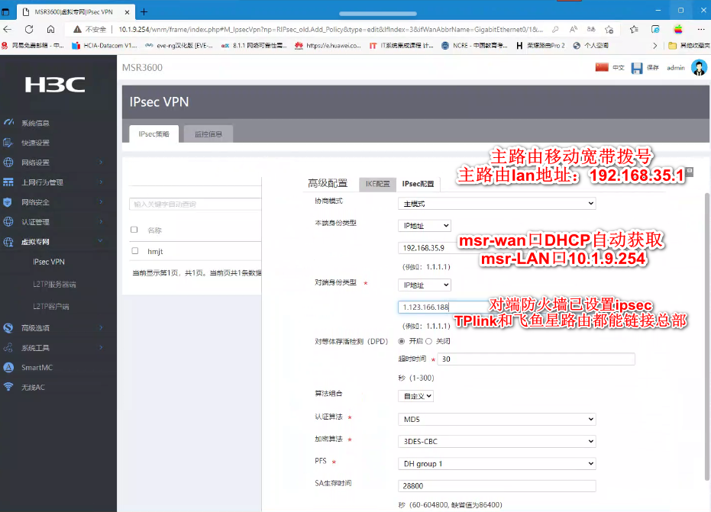711x512 pixels.
Task: Go to browser home page icon
Action: [50, 30]
